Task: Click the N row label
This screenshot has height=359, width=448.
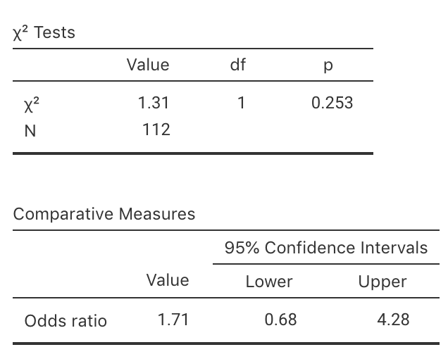Action: point(30,130)
